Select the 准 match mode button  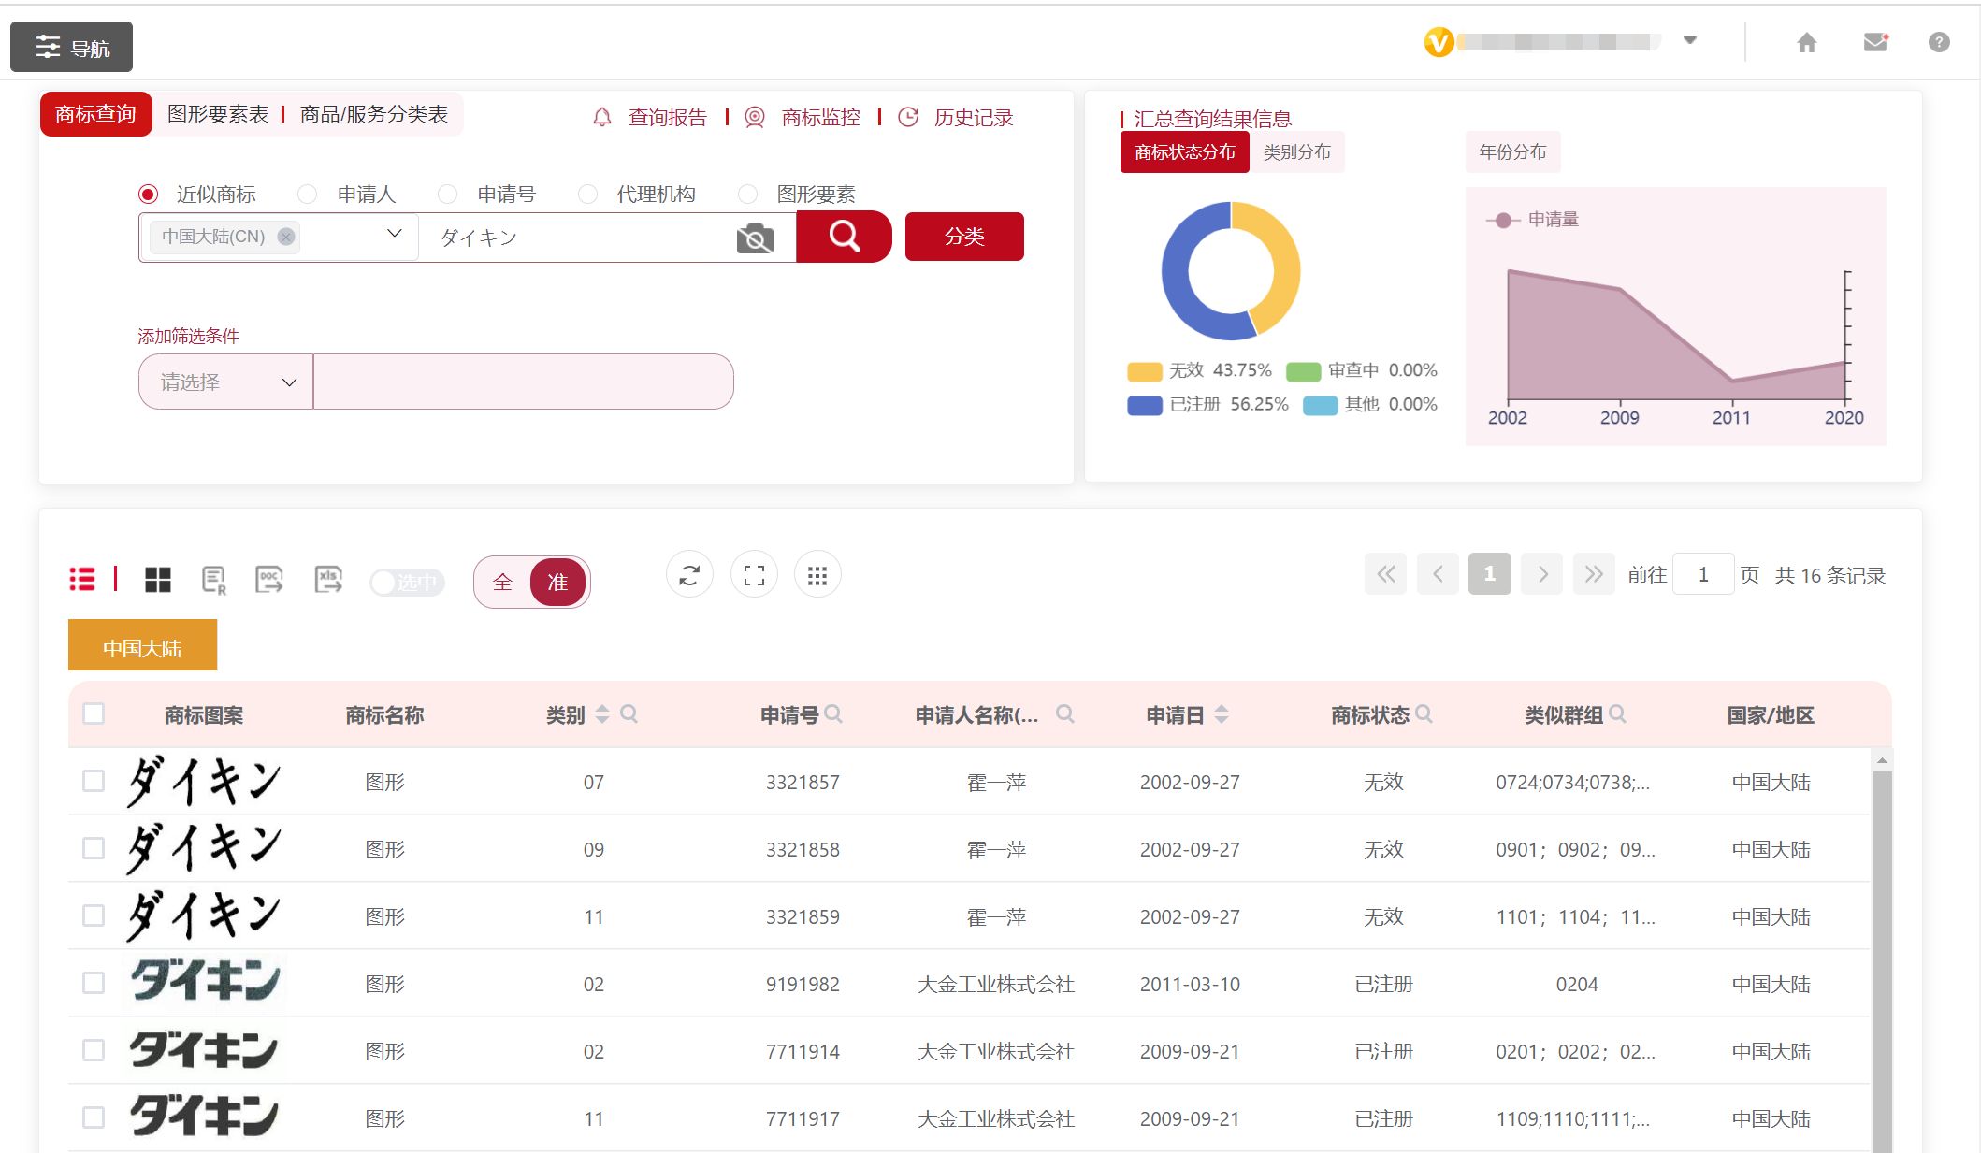tap(557, 582)
